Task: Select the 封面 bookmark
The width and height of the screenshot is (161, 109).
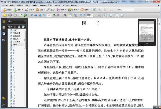Action: click(x=15, y=30)
